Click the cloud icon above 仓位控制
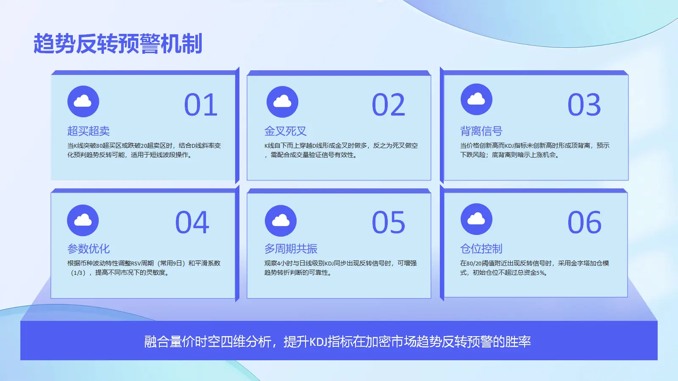 (476, 219)
